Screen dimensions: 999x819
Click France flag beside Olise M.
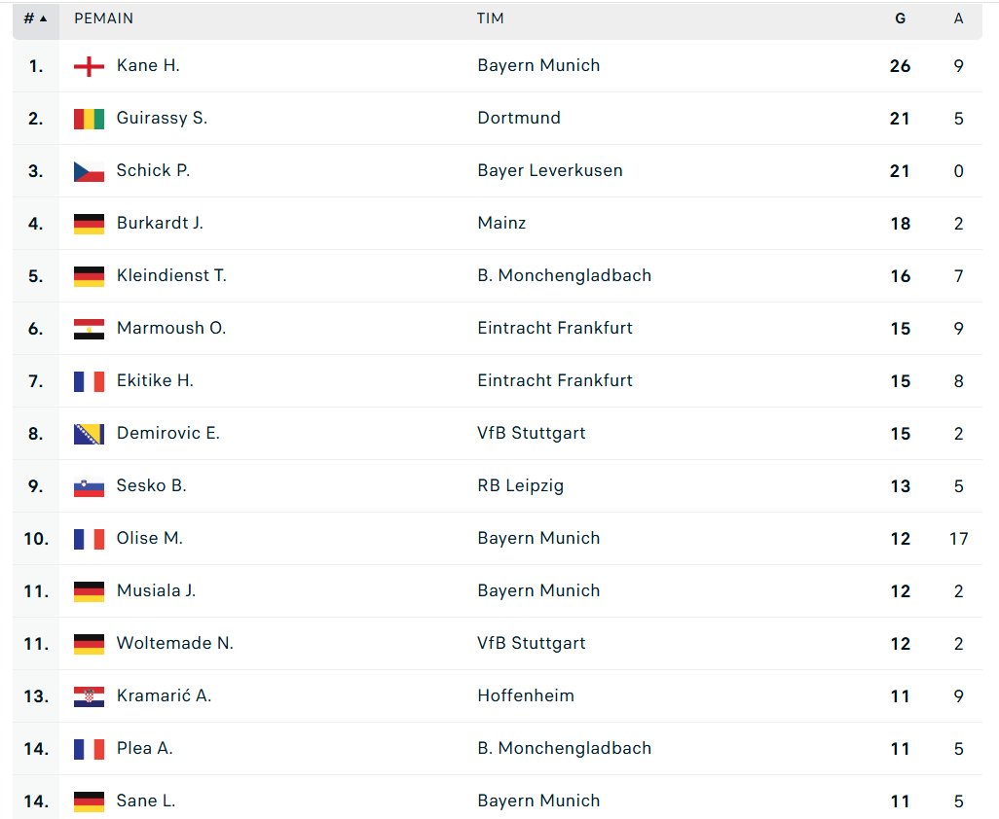click(89, 539)
